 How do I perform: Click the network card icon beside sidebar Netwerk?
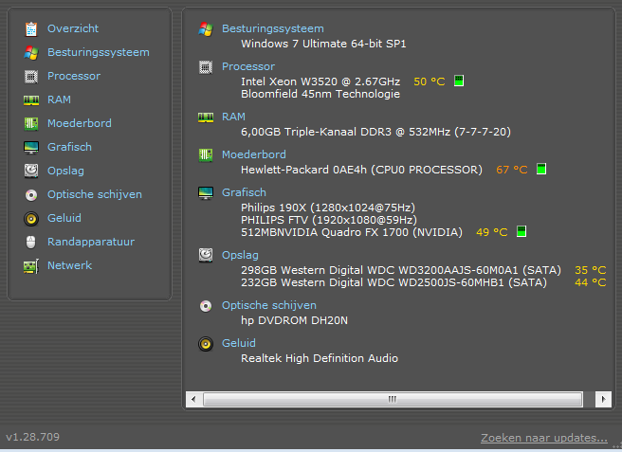pos(31,266)
